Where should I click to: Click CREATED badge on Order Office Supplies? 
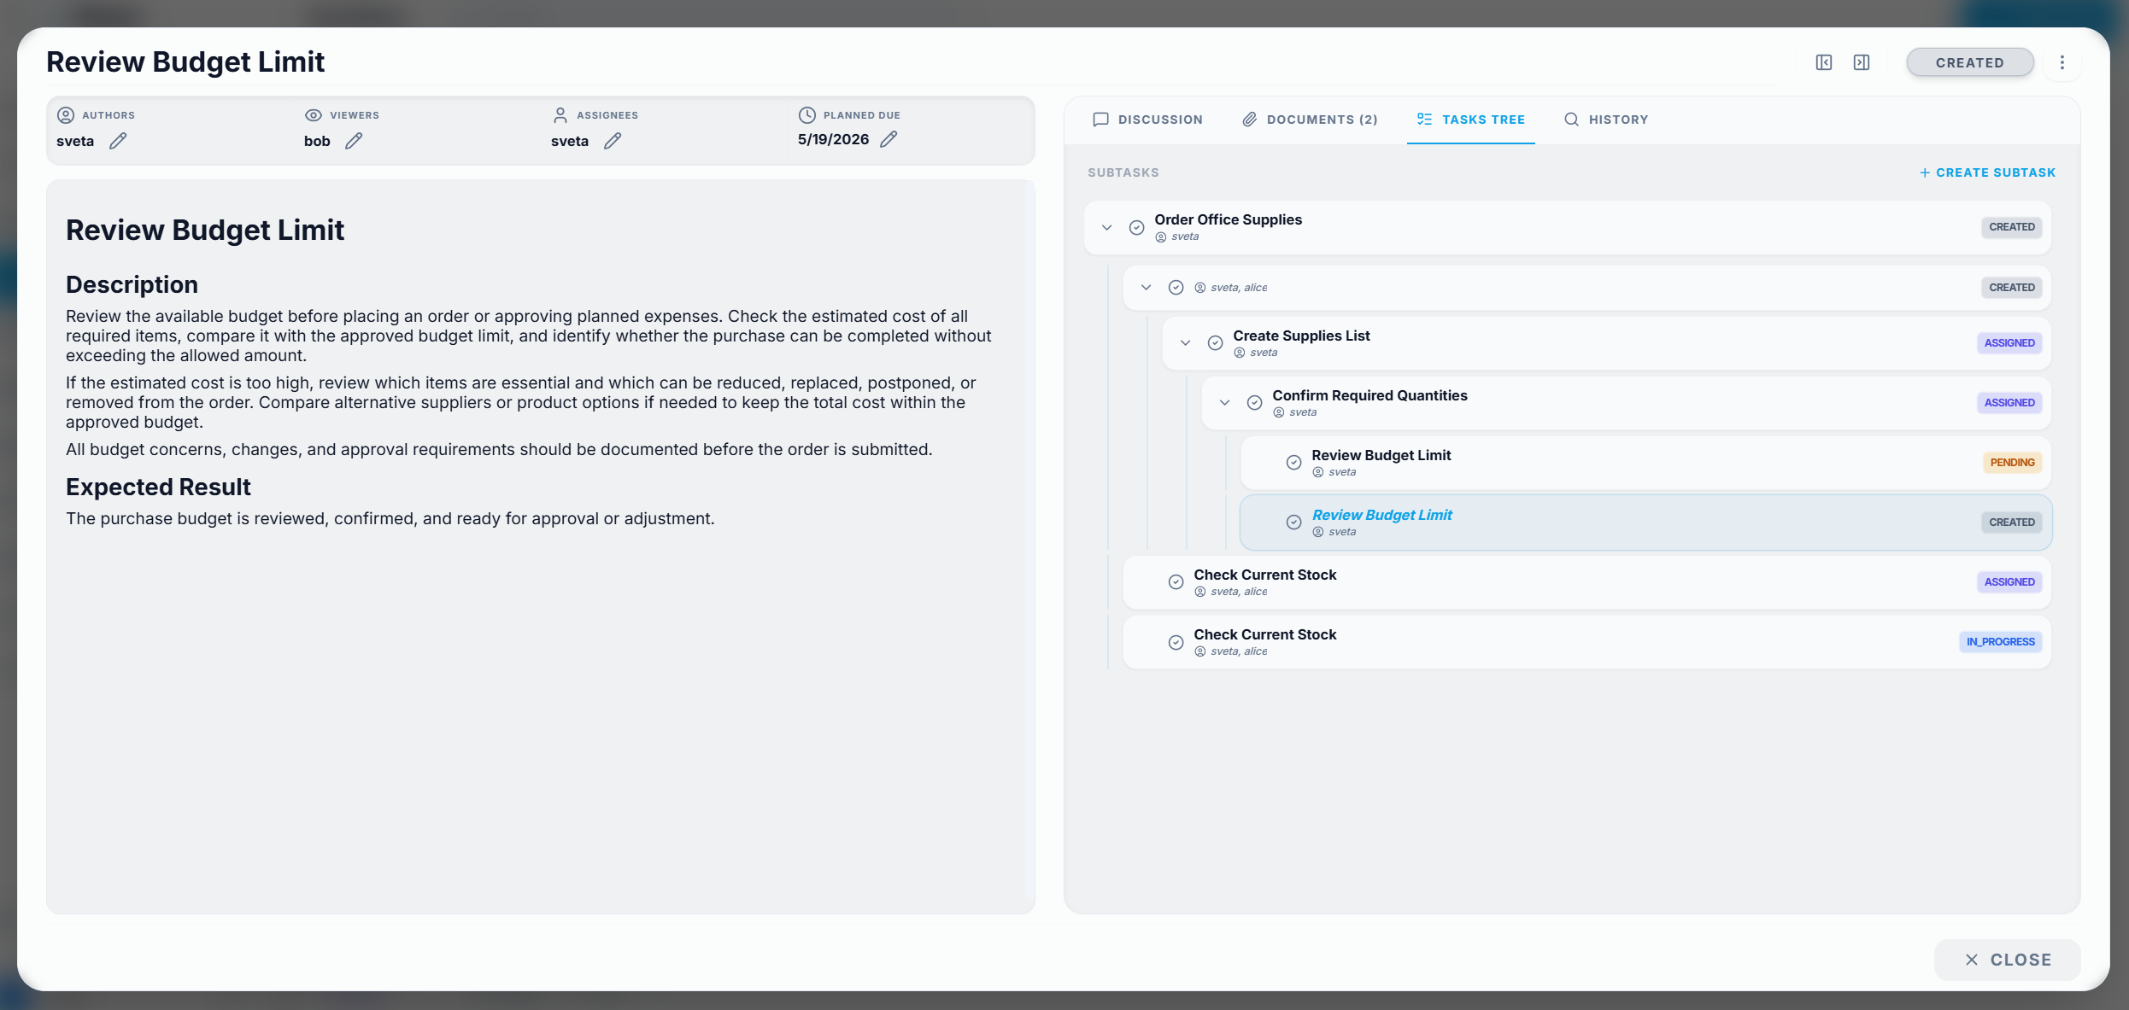coord(2012,227)
